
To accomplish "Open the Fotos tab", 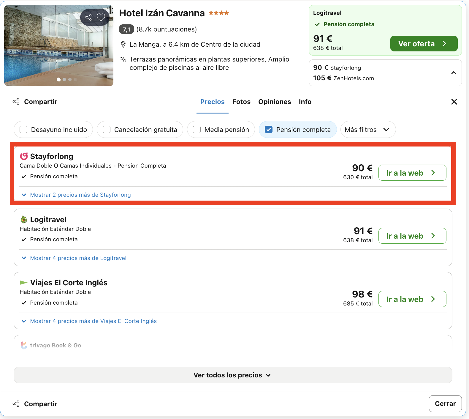I will point(241,102).
